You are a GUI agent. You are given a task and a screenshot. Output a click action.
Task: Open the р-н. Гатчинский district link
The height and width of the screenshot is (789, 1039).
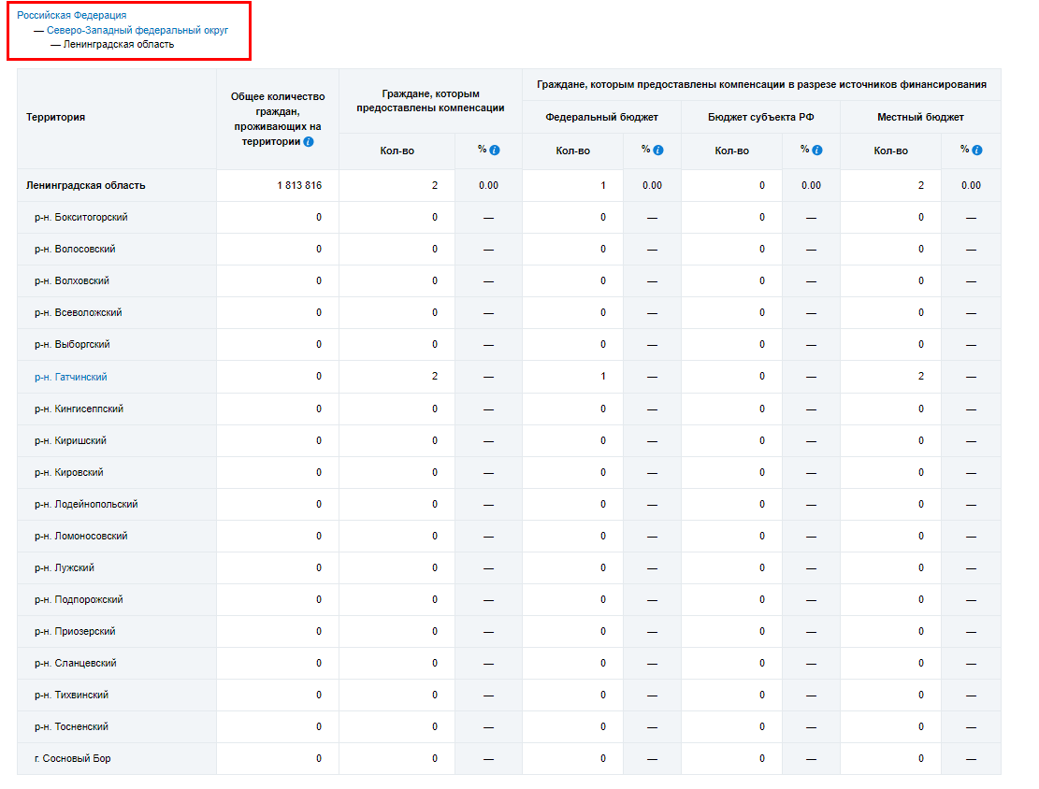click(x=71, y=377)
